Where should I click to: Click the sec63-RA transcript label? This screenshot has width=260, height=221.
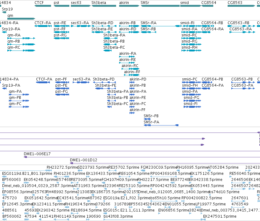click(80, 23)
